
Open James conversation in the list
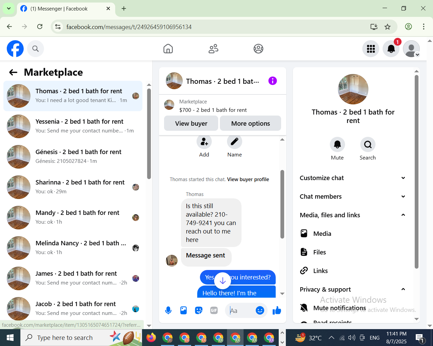(73, 278)
